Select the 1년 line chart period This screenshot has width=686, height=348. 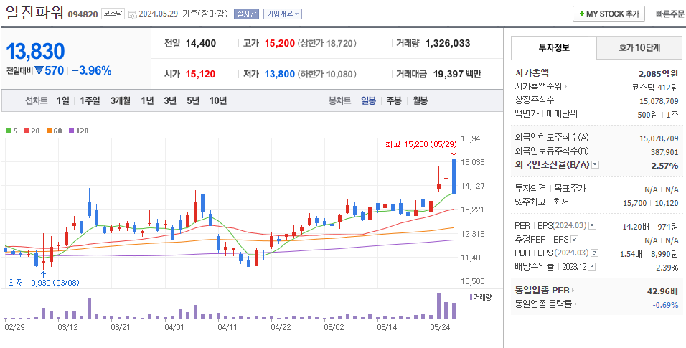point(147,100)
